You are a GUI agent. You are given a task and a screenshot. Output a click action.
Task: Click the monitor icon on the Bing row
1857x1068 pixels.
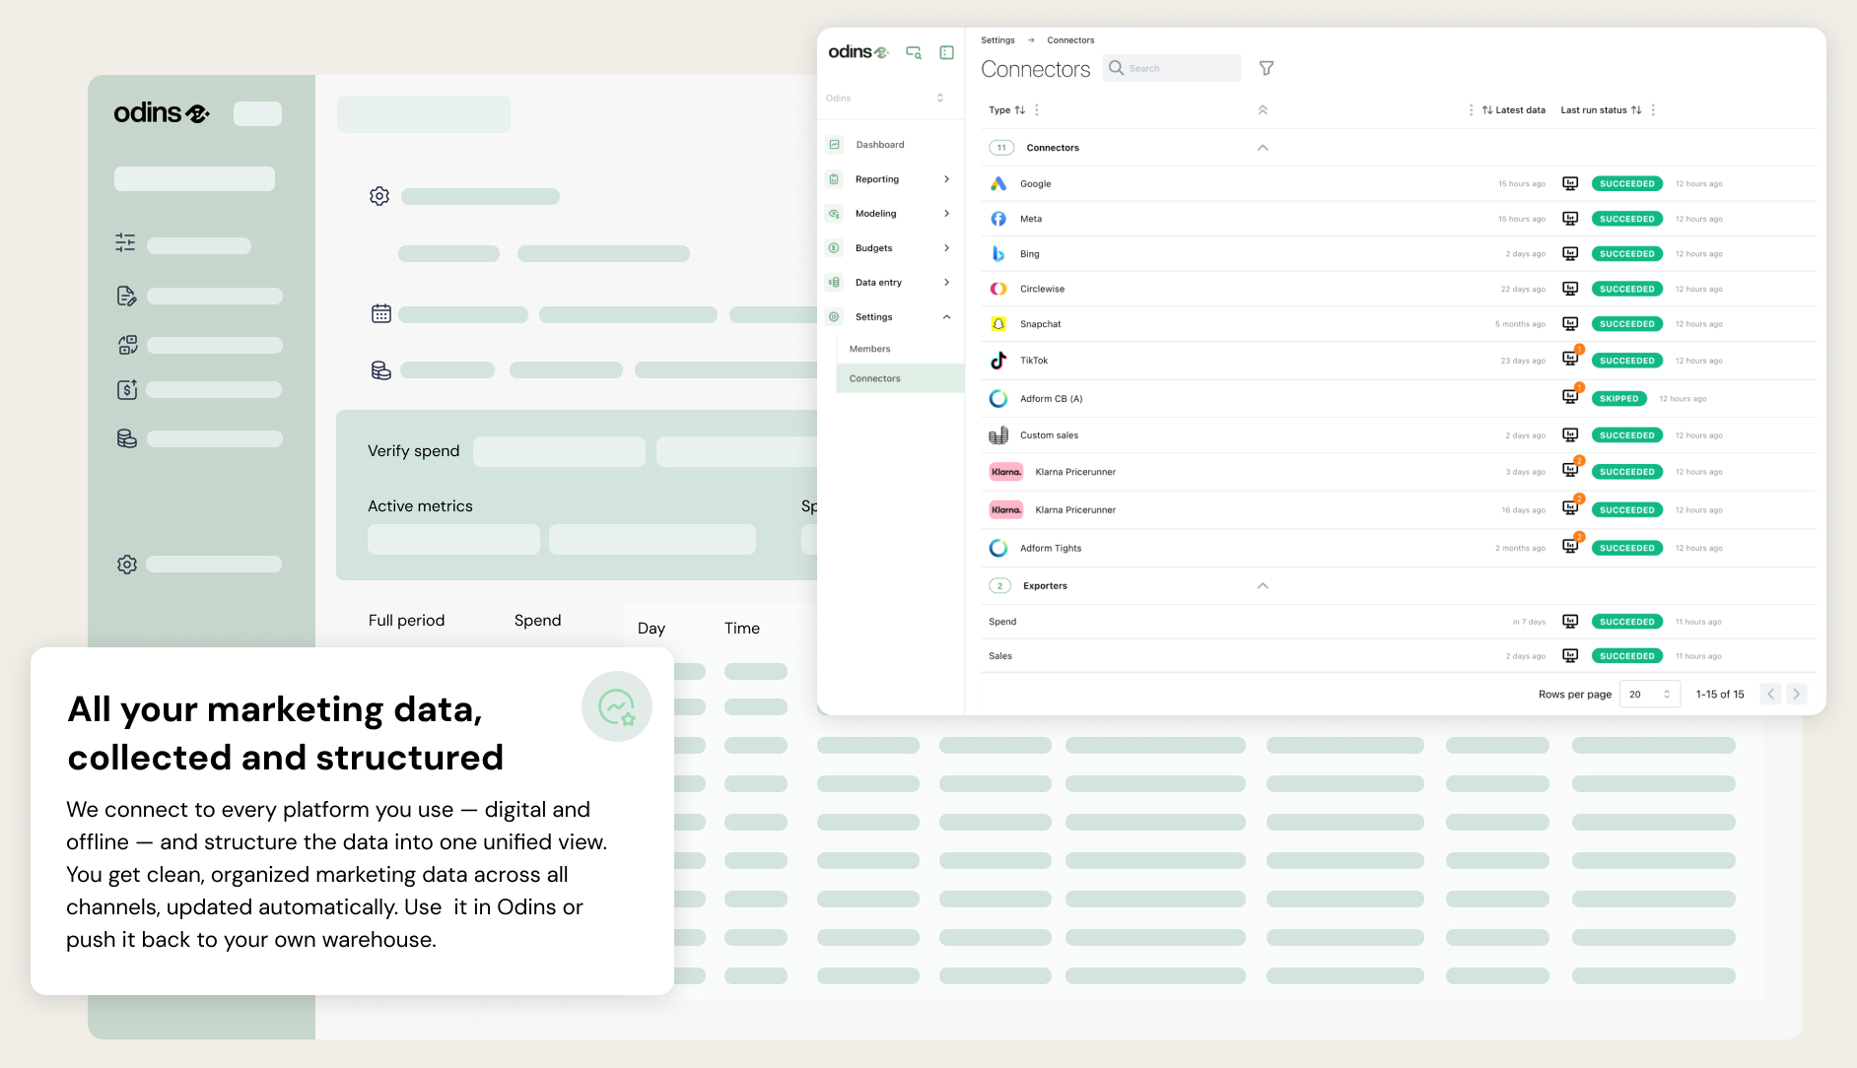pos(1569,253)
